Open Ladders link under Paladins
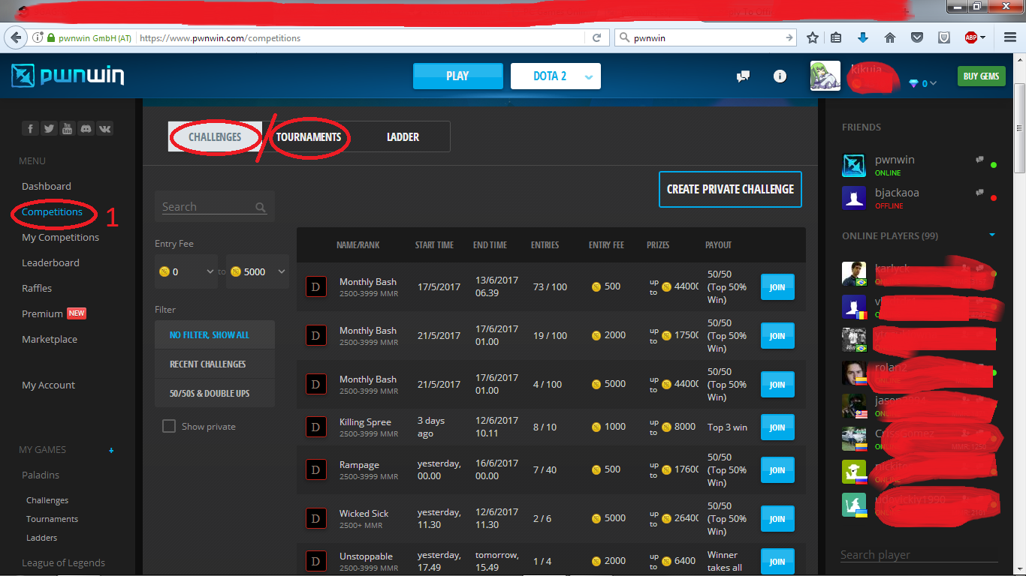Screen dimensions: 1026x576 (x=42, y=538)
